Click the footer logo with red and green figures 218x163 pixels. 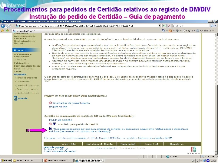coord(193,150)
